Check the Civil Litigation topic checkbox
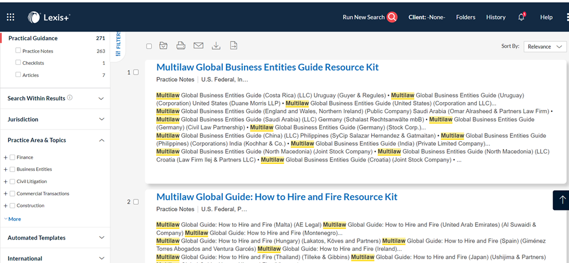 click(12, 181)
